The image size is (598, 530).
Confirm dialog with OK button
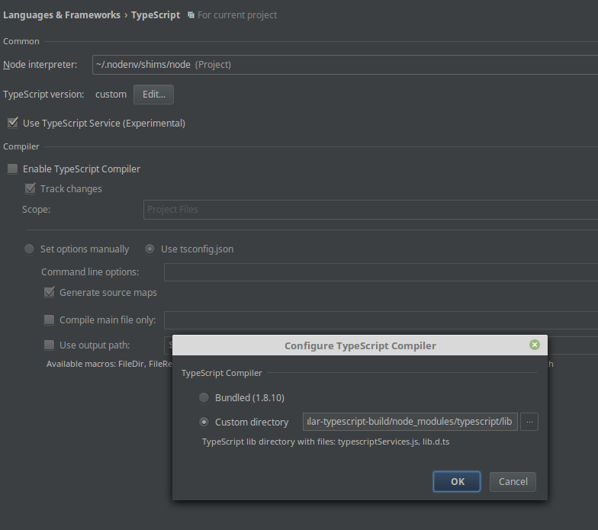click(x=457, y=482)
